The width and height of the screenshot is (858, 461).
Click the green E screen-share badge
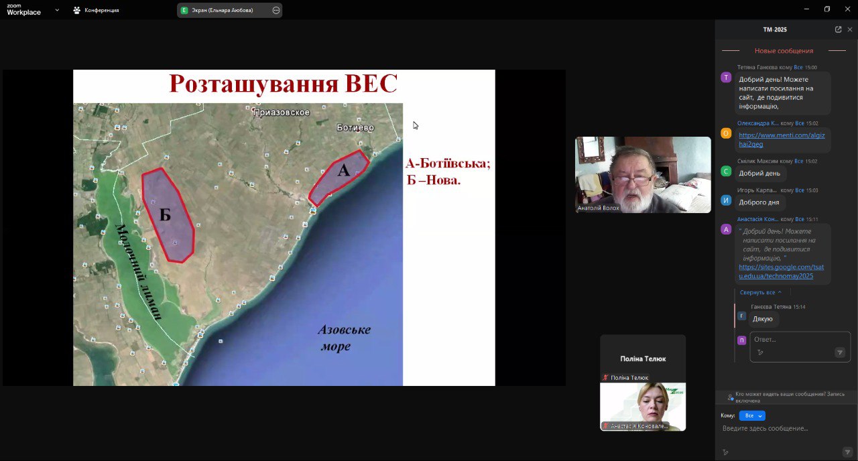[184, 10]
